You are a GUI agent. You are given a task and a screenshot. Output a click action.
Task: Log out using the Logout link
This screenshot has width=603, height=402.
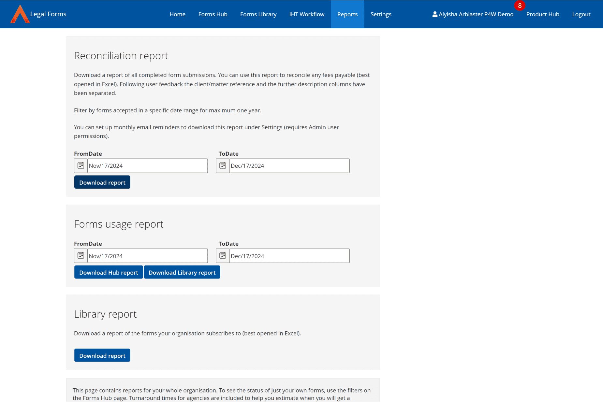(581, 14)
